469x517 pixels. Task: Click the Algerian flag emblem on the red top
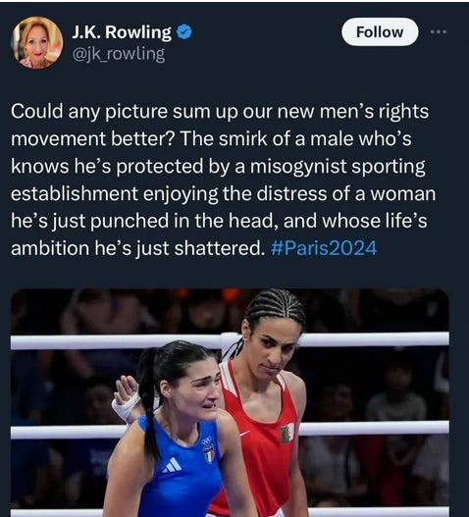coord(287,433)
